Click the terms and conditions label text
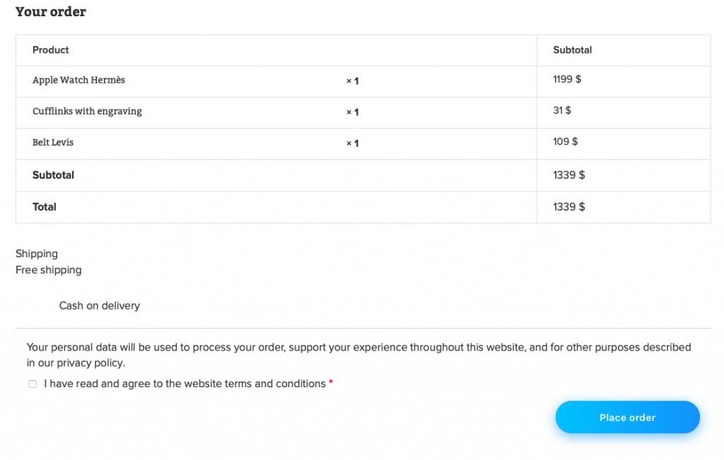Screen dimensions: 724x460 pos(185,384)
